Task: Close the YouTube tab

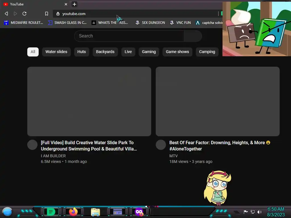Action: 66,4
